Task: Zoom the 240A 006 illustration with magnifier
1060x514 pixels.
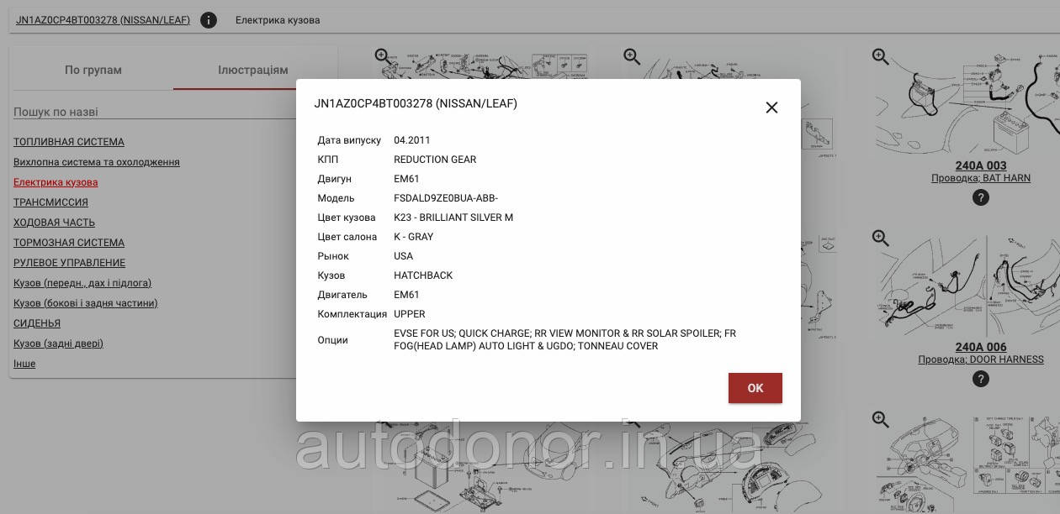Action: [x=881, y=239]
